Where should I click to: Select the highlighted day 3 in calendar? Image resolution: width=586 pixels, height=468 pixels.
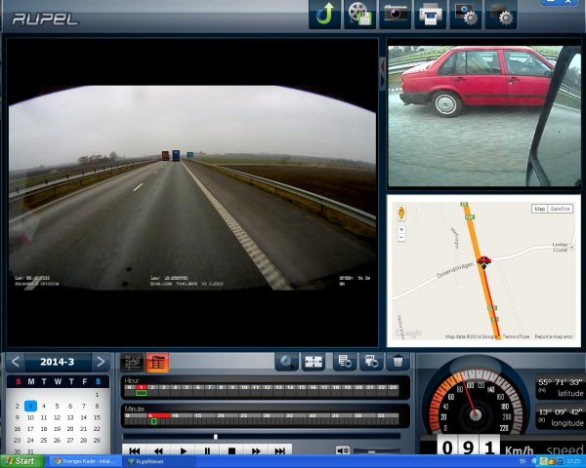(x=30, y=406)
